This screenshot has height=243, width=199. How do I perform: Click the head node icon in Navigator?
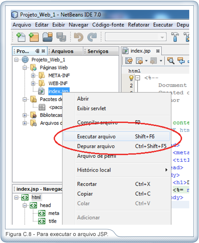coord(33,206)
